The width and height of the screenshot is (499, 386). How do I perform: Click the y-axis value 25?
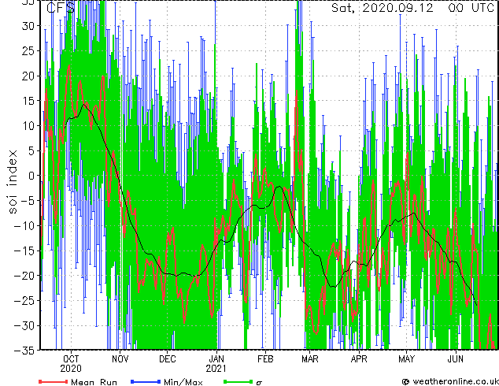pos(28,50)
